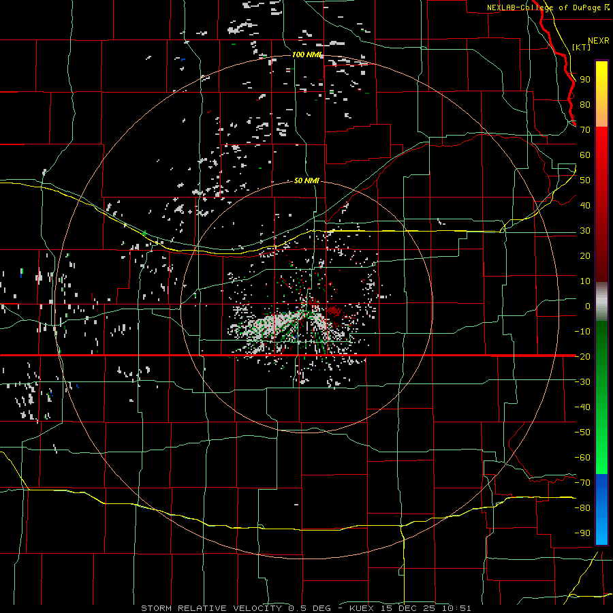Click the -40 value on the velocity scale
Image resolution: width=613 pixels, height=613 pixels.
582,407
